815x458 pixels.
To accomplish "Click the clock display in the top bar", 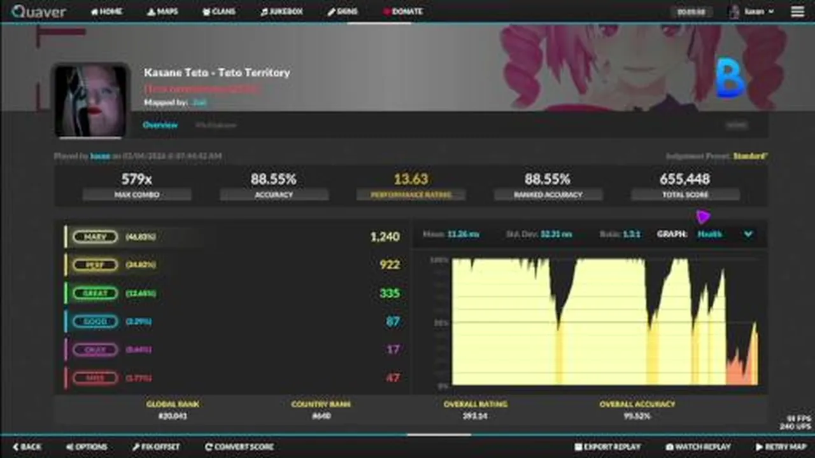I will pyautogui.click(x=691, y=11).
